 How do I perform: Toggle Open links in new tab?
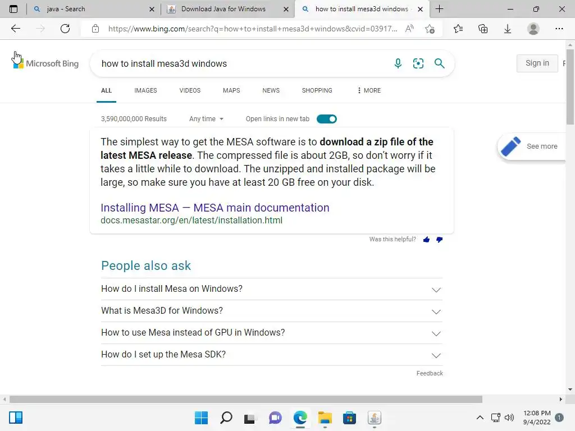326,119
